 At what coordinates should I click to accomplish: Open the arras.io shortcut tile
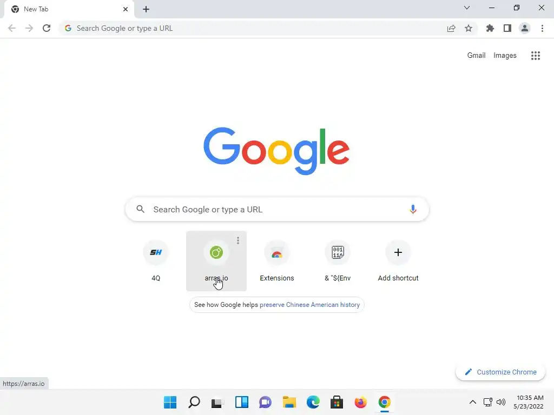coord(216,261)
